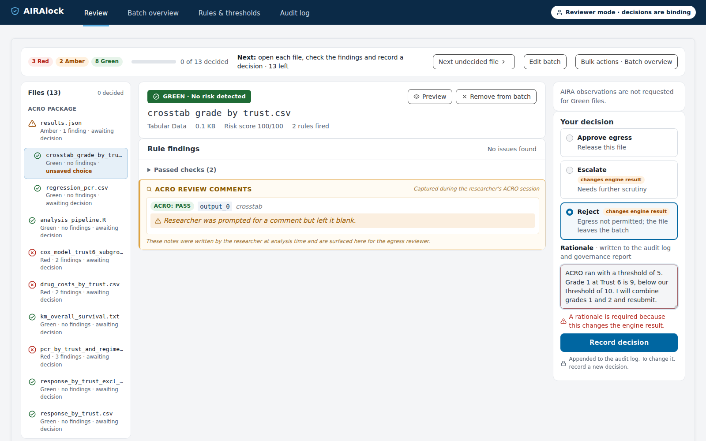Click into the Rationale text box

point(619,287)
